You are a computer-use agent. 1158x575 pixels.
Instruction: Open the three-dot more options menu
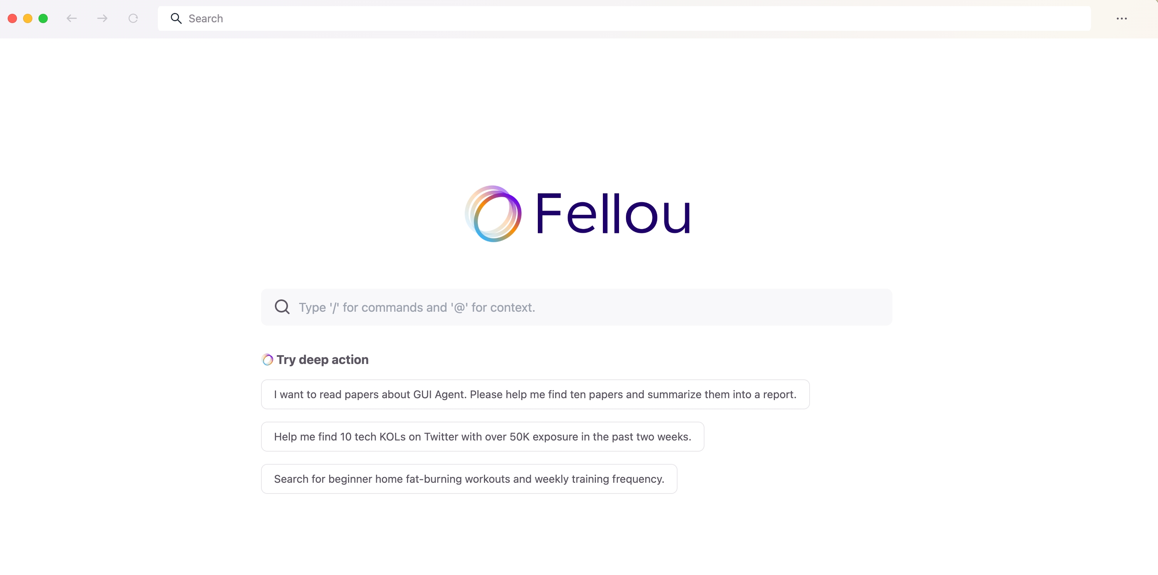coord(1121,18)
